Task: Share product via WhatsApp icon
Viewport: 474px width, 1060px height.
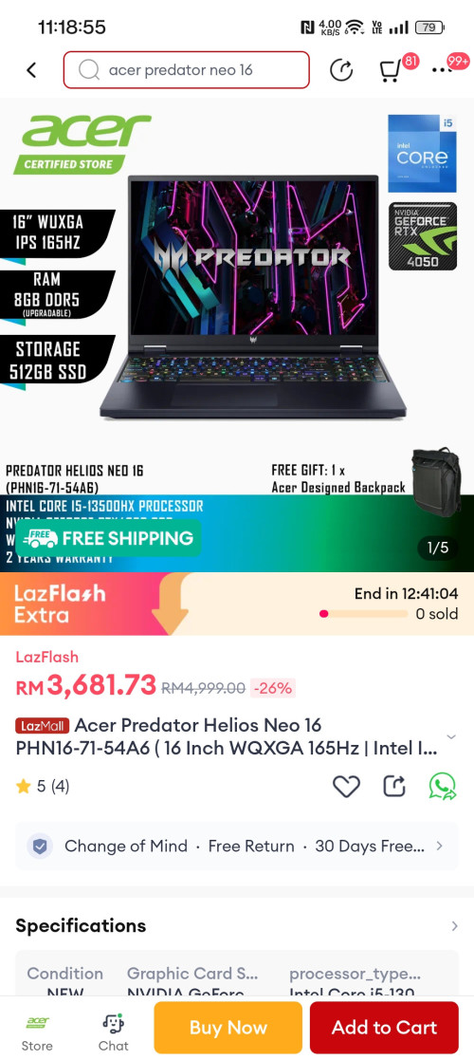Action: pos(443,786)
